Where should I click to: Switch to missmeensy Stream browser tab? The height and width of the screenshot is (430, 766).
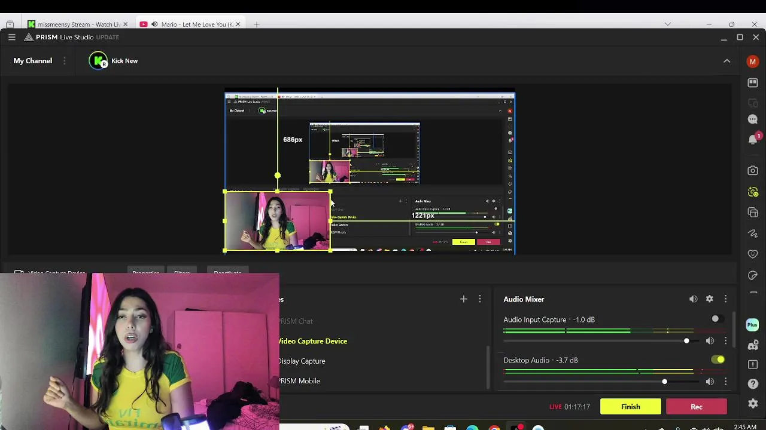[77, 24]
